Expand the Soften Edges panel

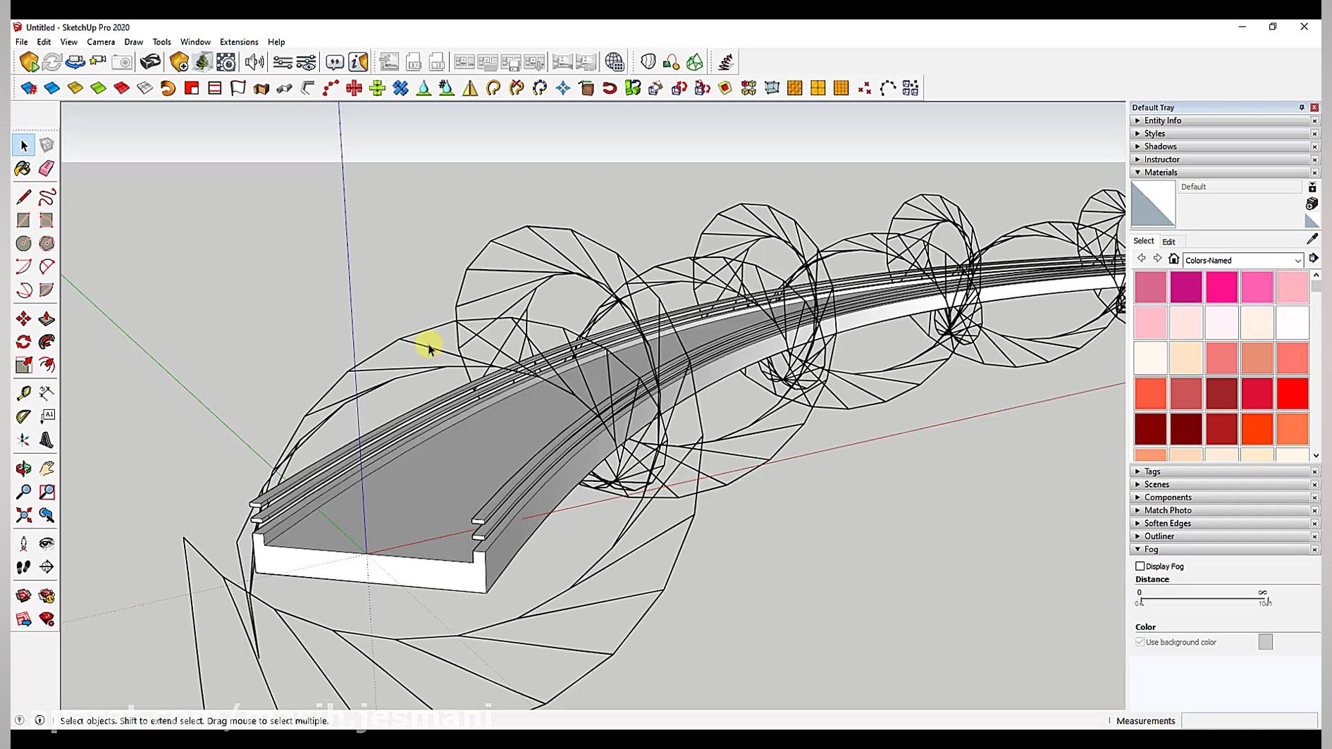pyautogui.click(x=1167, y=524)
